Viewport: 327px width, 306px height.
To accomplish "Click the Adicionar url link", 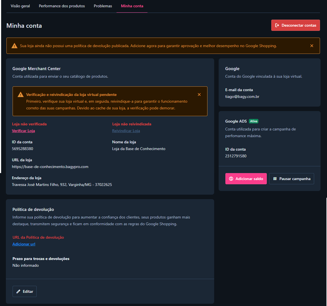I will point(24,244).
